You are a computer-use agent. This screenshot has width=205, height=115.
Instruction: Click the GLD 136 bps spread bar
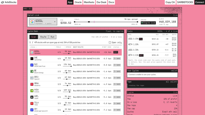[67, 66]
